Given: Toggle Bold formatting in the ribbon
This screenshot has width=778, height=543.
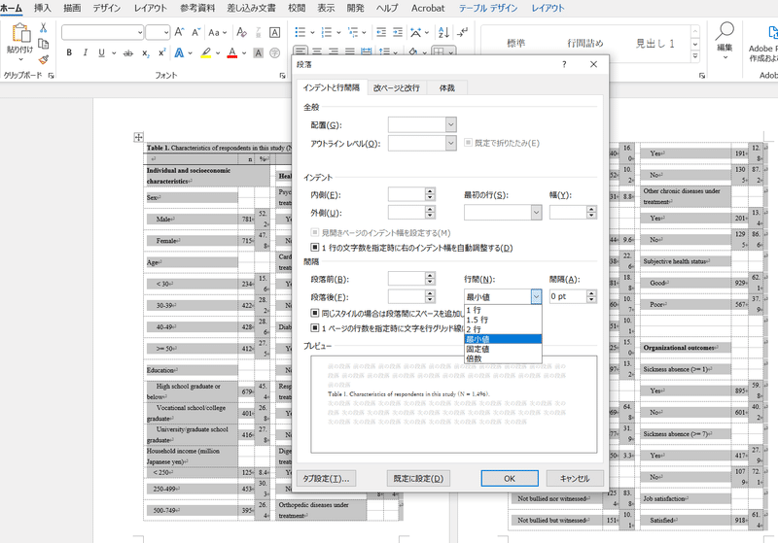Looking at the screenshot, I should coord(69,53).
